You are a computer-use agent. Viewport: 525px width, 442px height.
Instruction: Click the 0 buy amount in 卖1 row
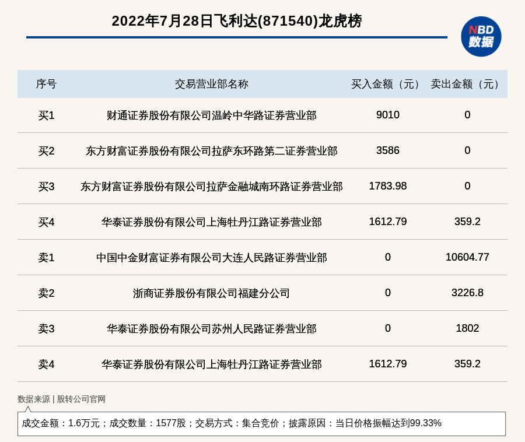(x=388, y=257)
